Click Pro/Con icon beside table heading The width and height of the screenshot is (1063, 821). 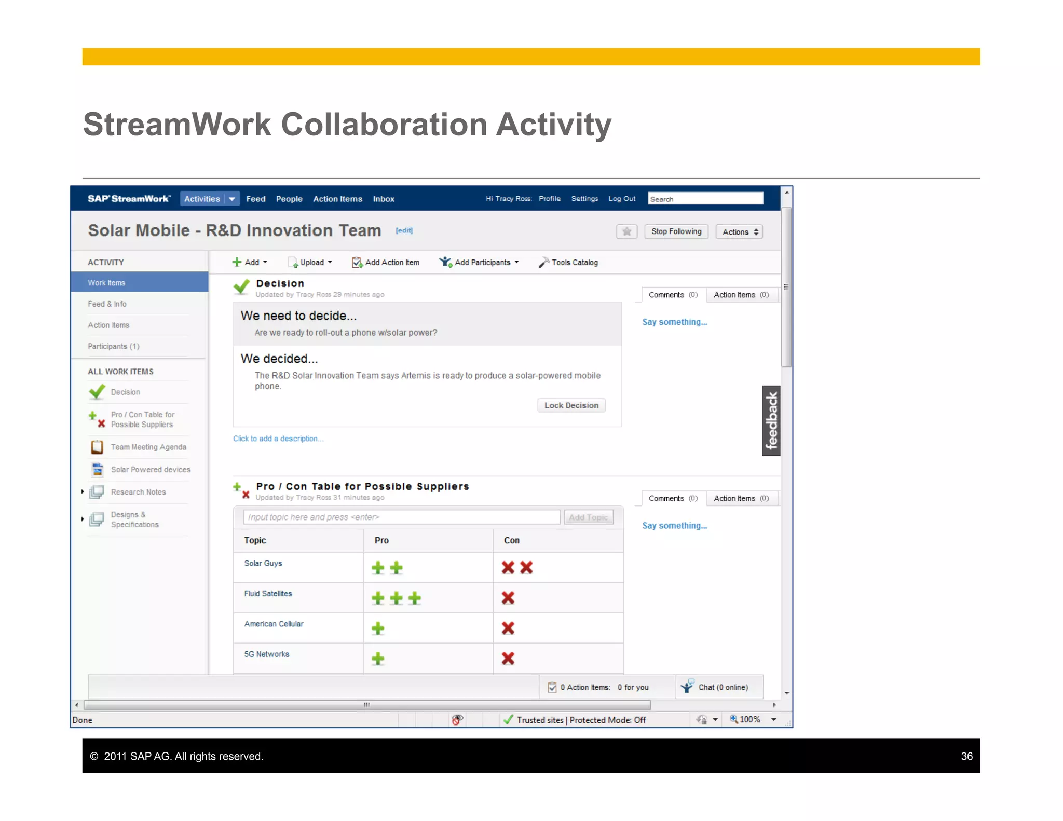[x=241, y=490]
